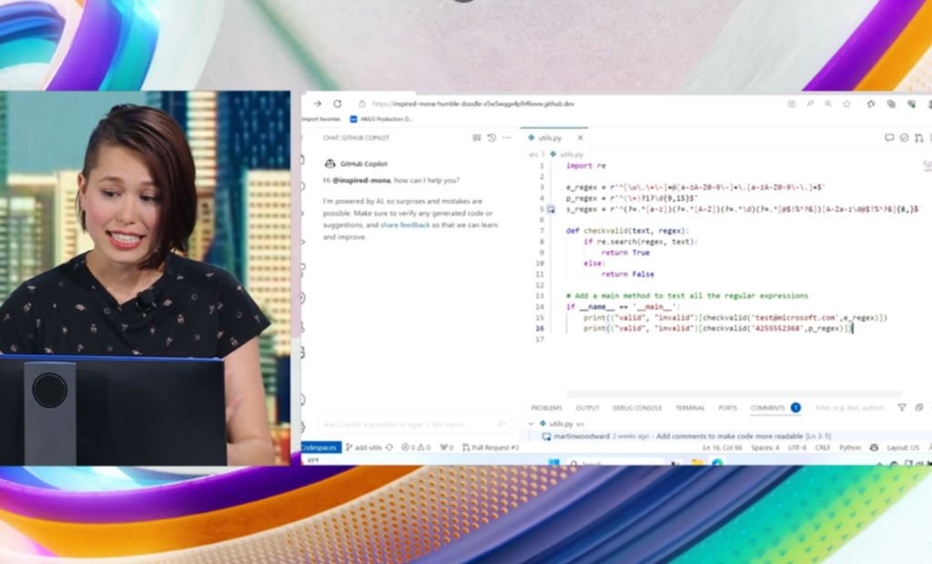Clear the Copilot chat with list icon
Image resolution: width=932 pixels, height=564 pixels.
pos(476,138)
